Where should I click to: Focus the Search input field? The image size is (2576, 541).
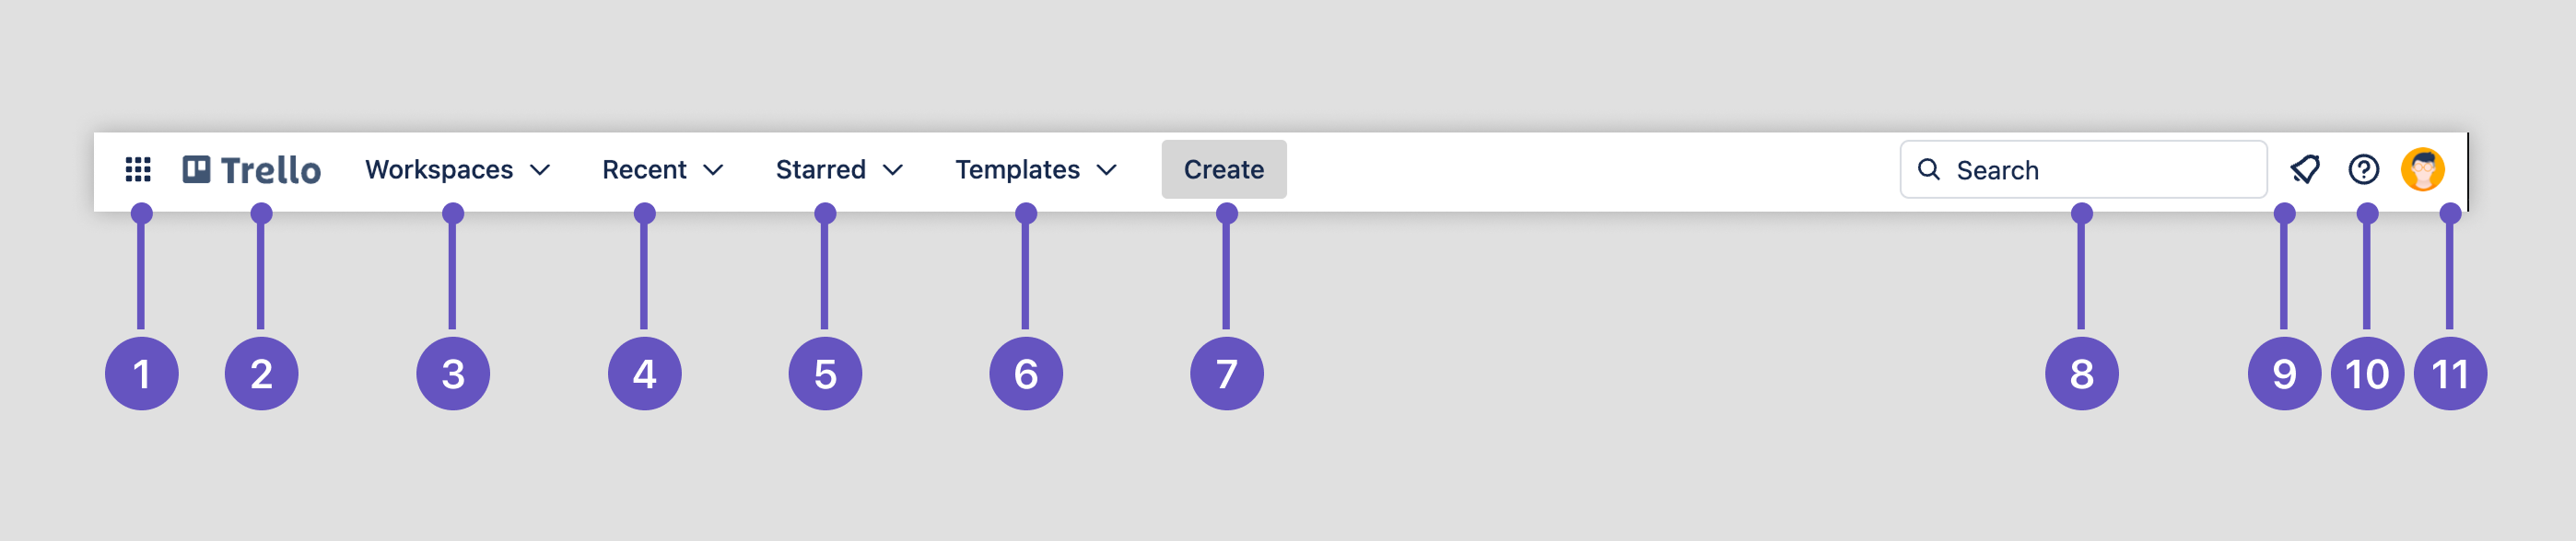[x=2083, y=169]
